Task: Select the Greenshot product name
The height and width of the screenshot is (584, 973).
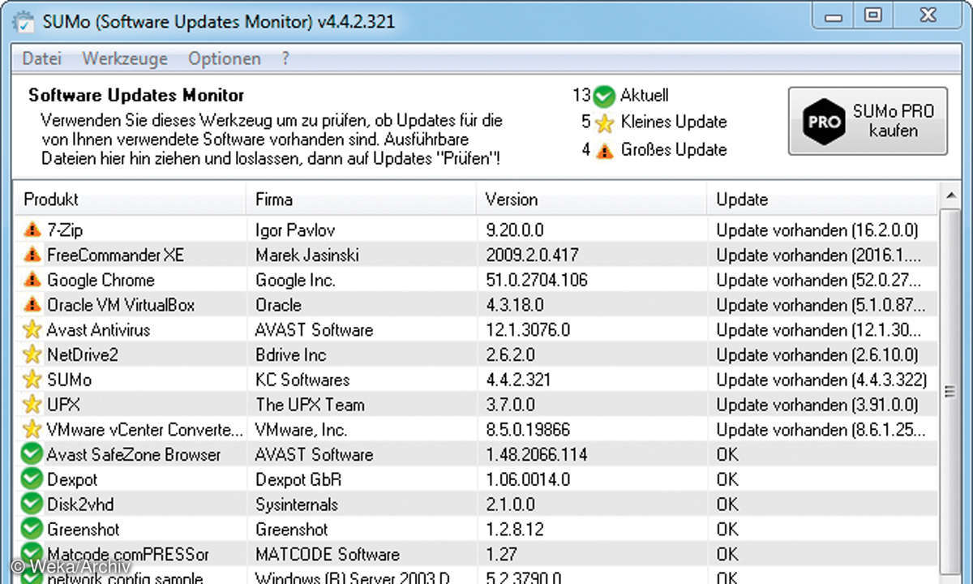Action: tap(84, 530)
